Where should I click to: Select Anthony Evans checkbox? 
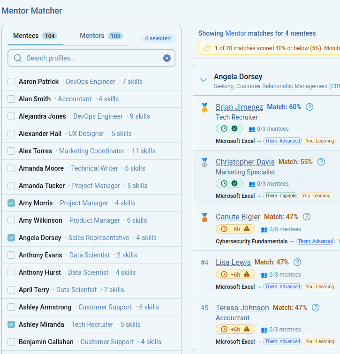[11, 255]
